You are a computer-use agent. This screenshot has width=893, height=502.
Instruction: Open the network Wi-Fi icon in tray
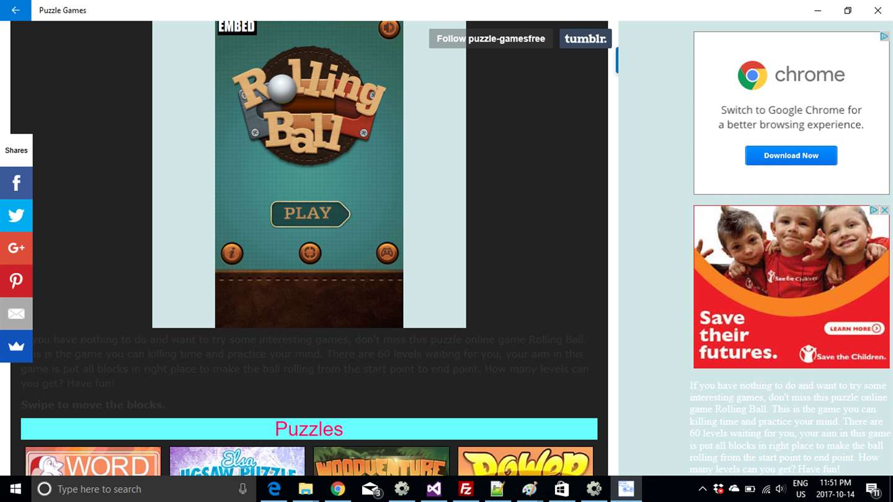pos(765,489)
